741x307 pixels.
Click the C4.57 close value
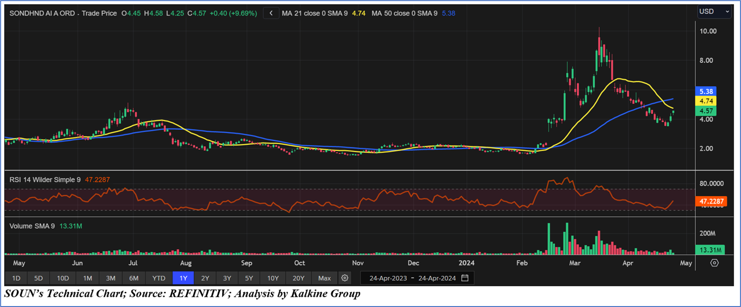point(197,13)
